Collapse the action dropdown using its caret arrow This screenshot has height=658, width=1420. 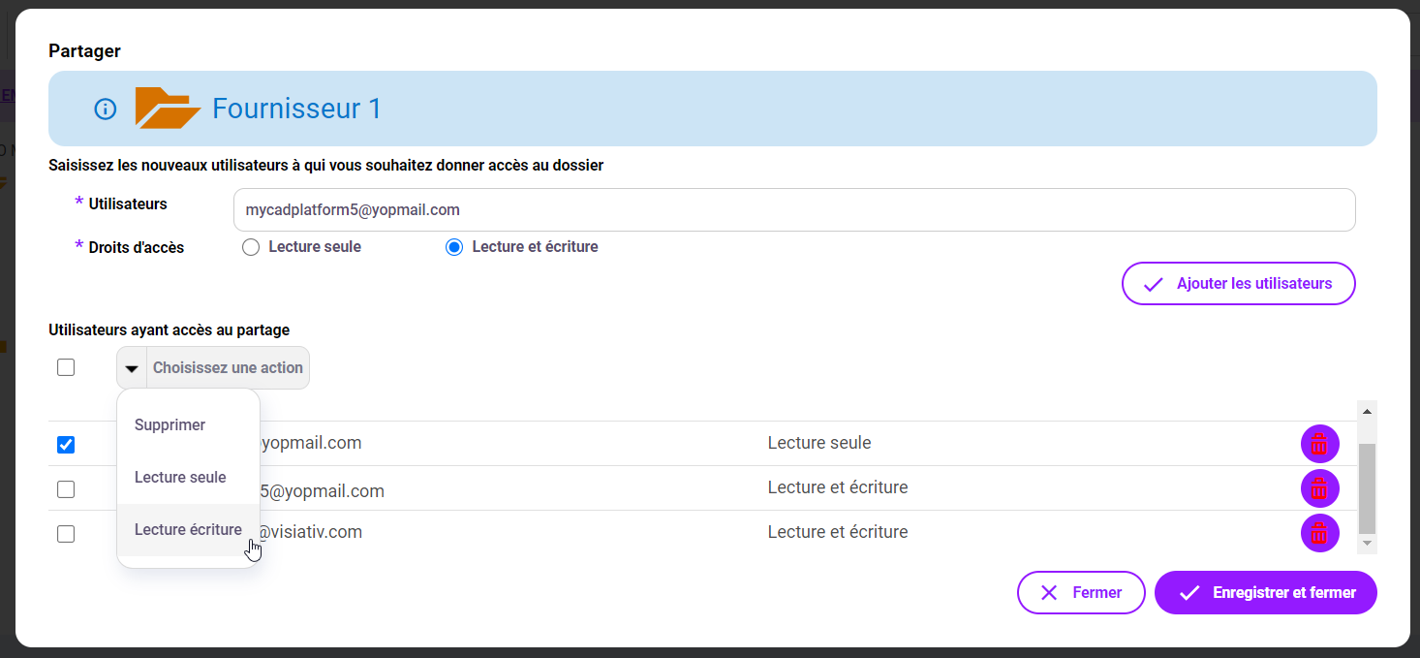tap(132, 368)
